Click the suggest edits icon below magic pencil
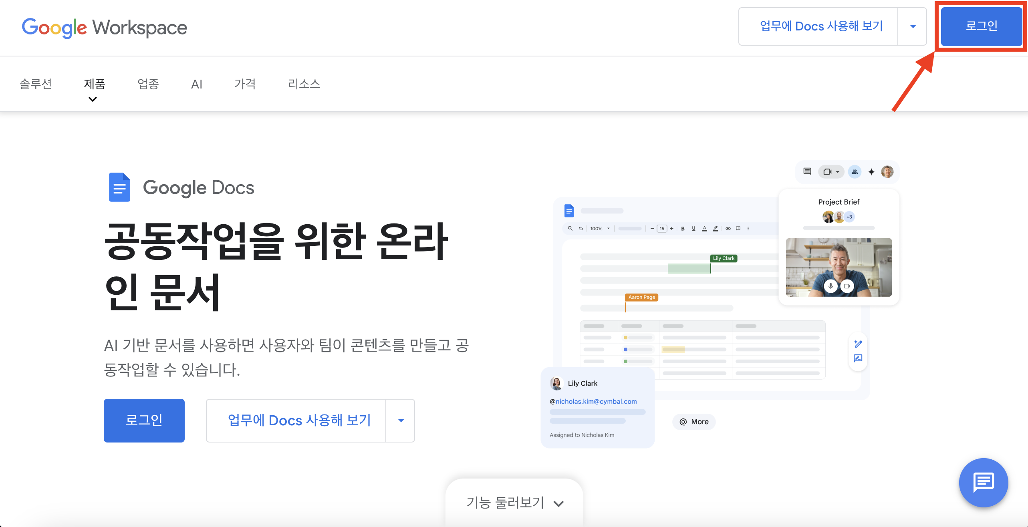 (x=858, y=358)
